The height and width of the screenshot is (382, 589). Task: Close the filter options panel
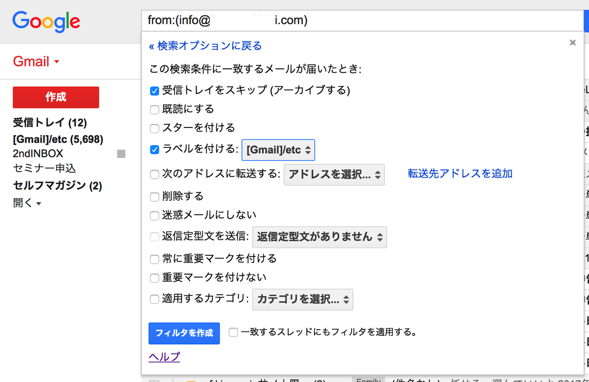click(x=572, y=42)
